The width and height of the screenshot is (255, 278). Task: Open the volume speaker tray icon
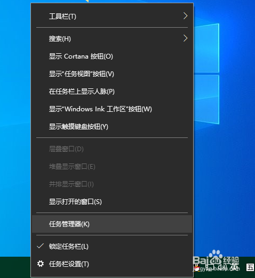[222, 267]
